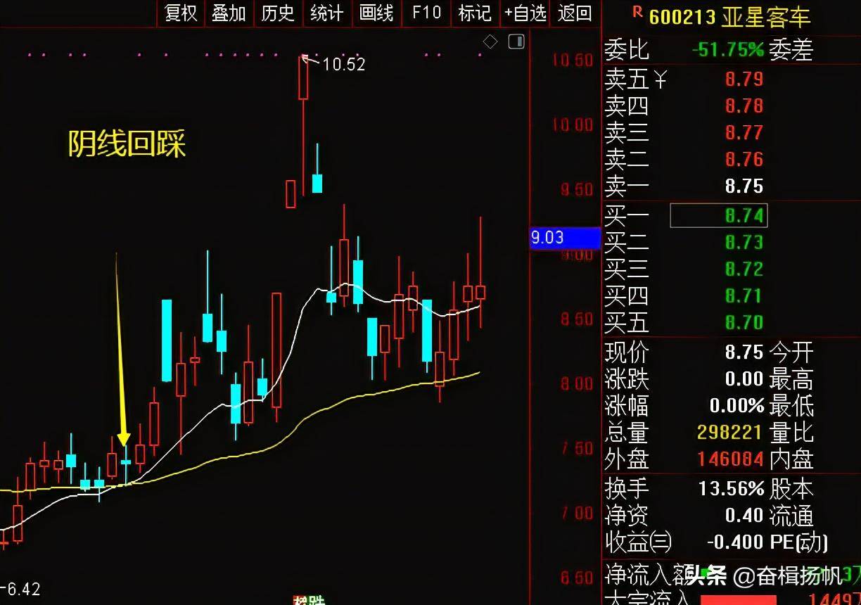The image size is (861, 605).
Task: Open the 复权 menu in the chart toolbar
Action: [x=181, y=13]
